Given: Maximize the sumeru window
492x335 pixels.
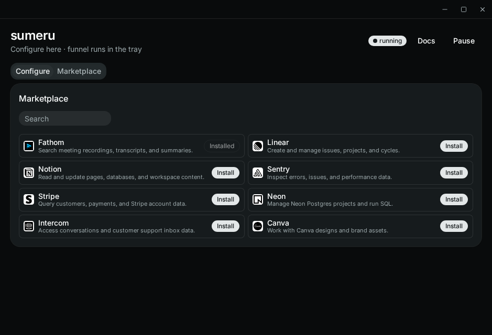Looking at the screenshot, I should click(464, 9).
